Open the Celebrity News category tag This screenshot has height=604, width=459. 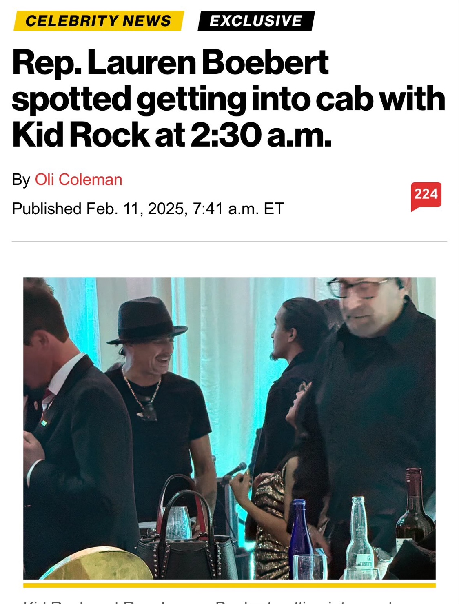point(98,21)
